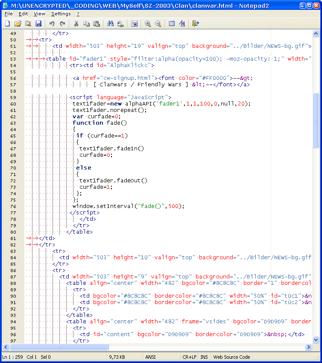
Task: Copy selection with the toolbar icon
Action: click(86, 23)
